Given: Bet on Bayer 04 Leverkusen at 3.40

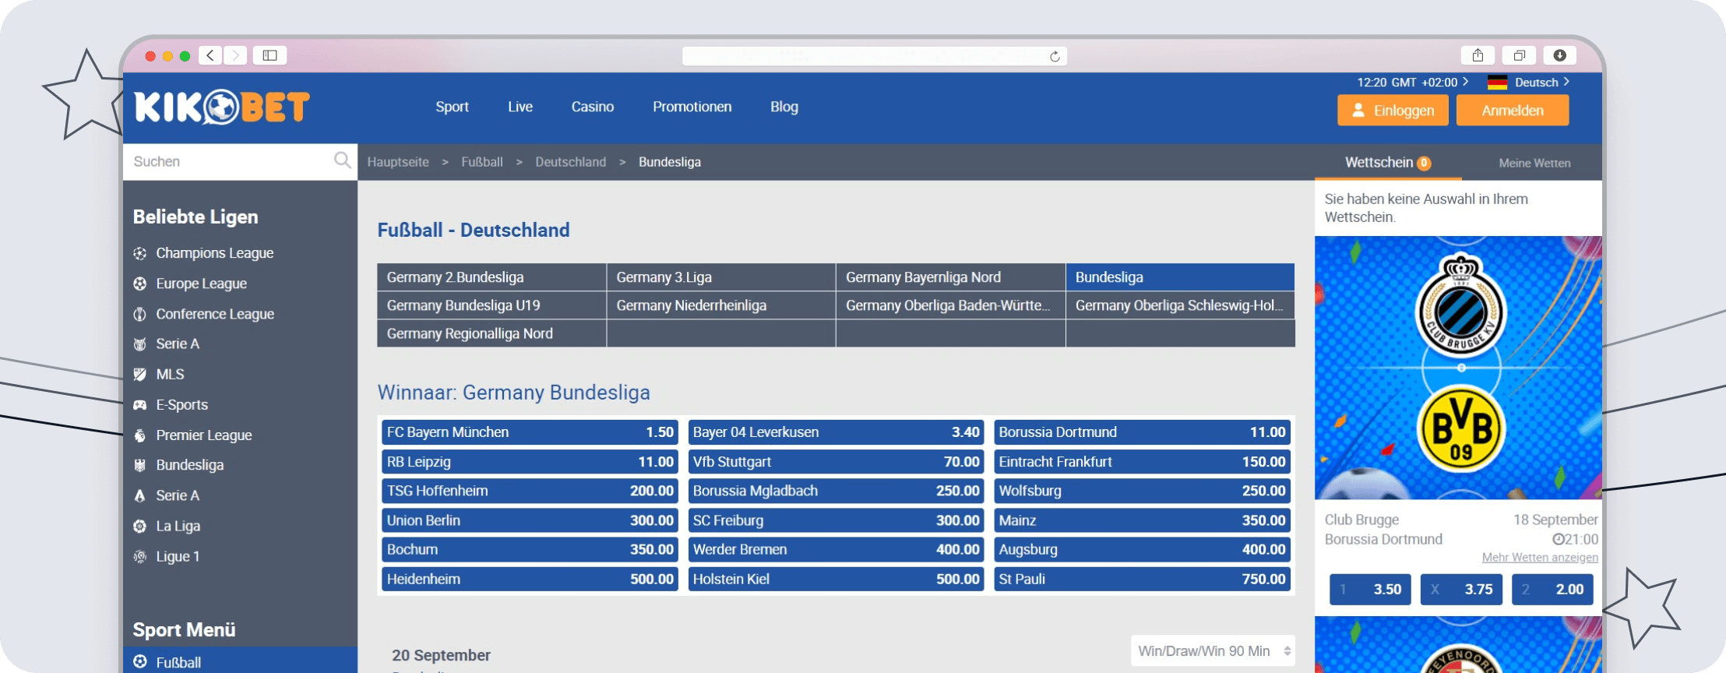Looking at the screenshot, I should 836,432.
